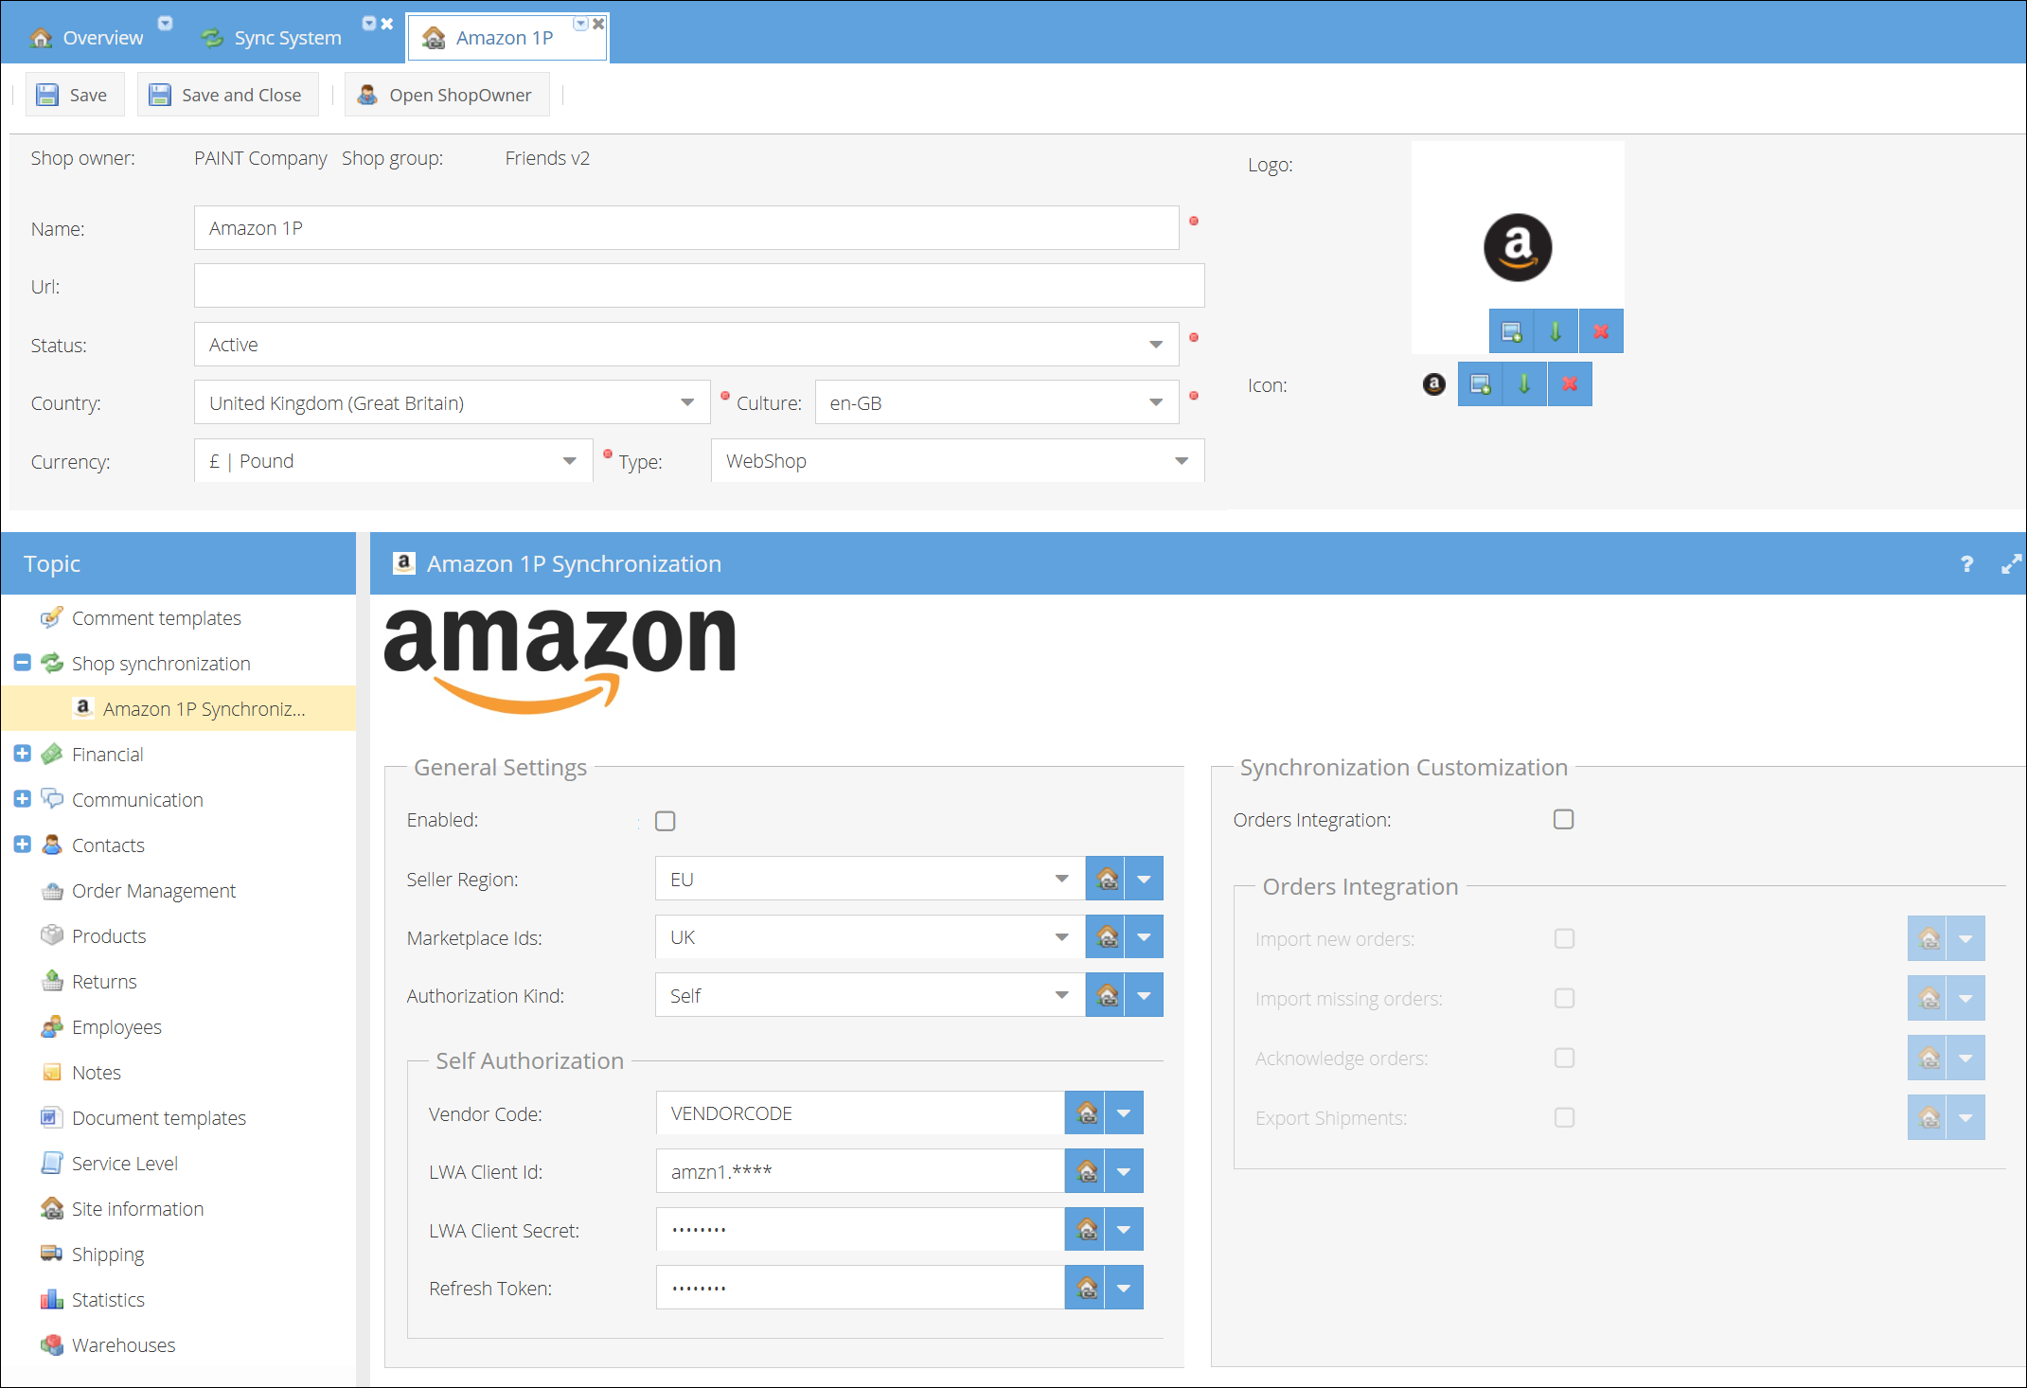Tick the Orders Integration checkbox

[1563, 819]
